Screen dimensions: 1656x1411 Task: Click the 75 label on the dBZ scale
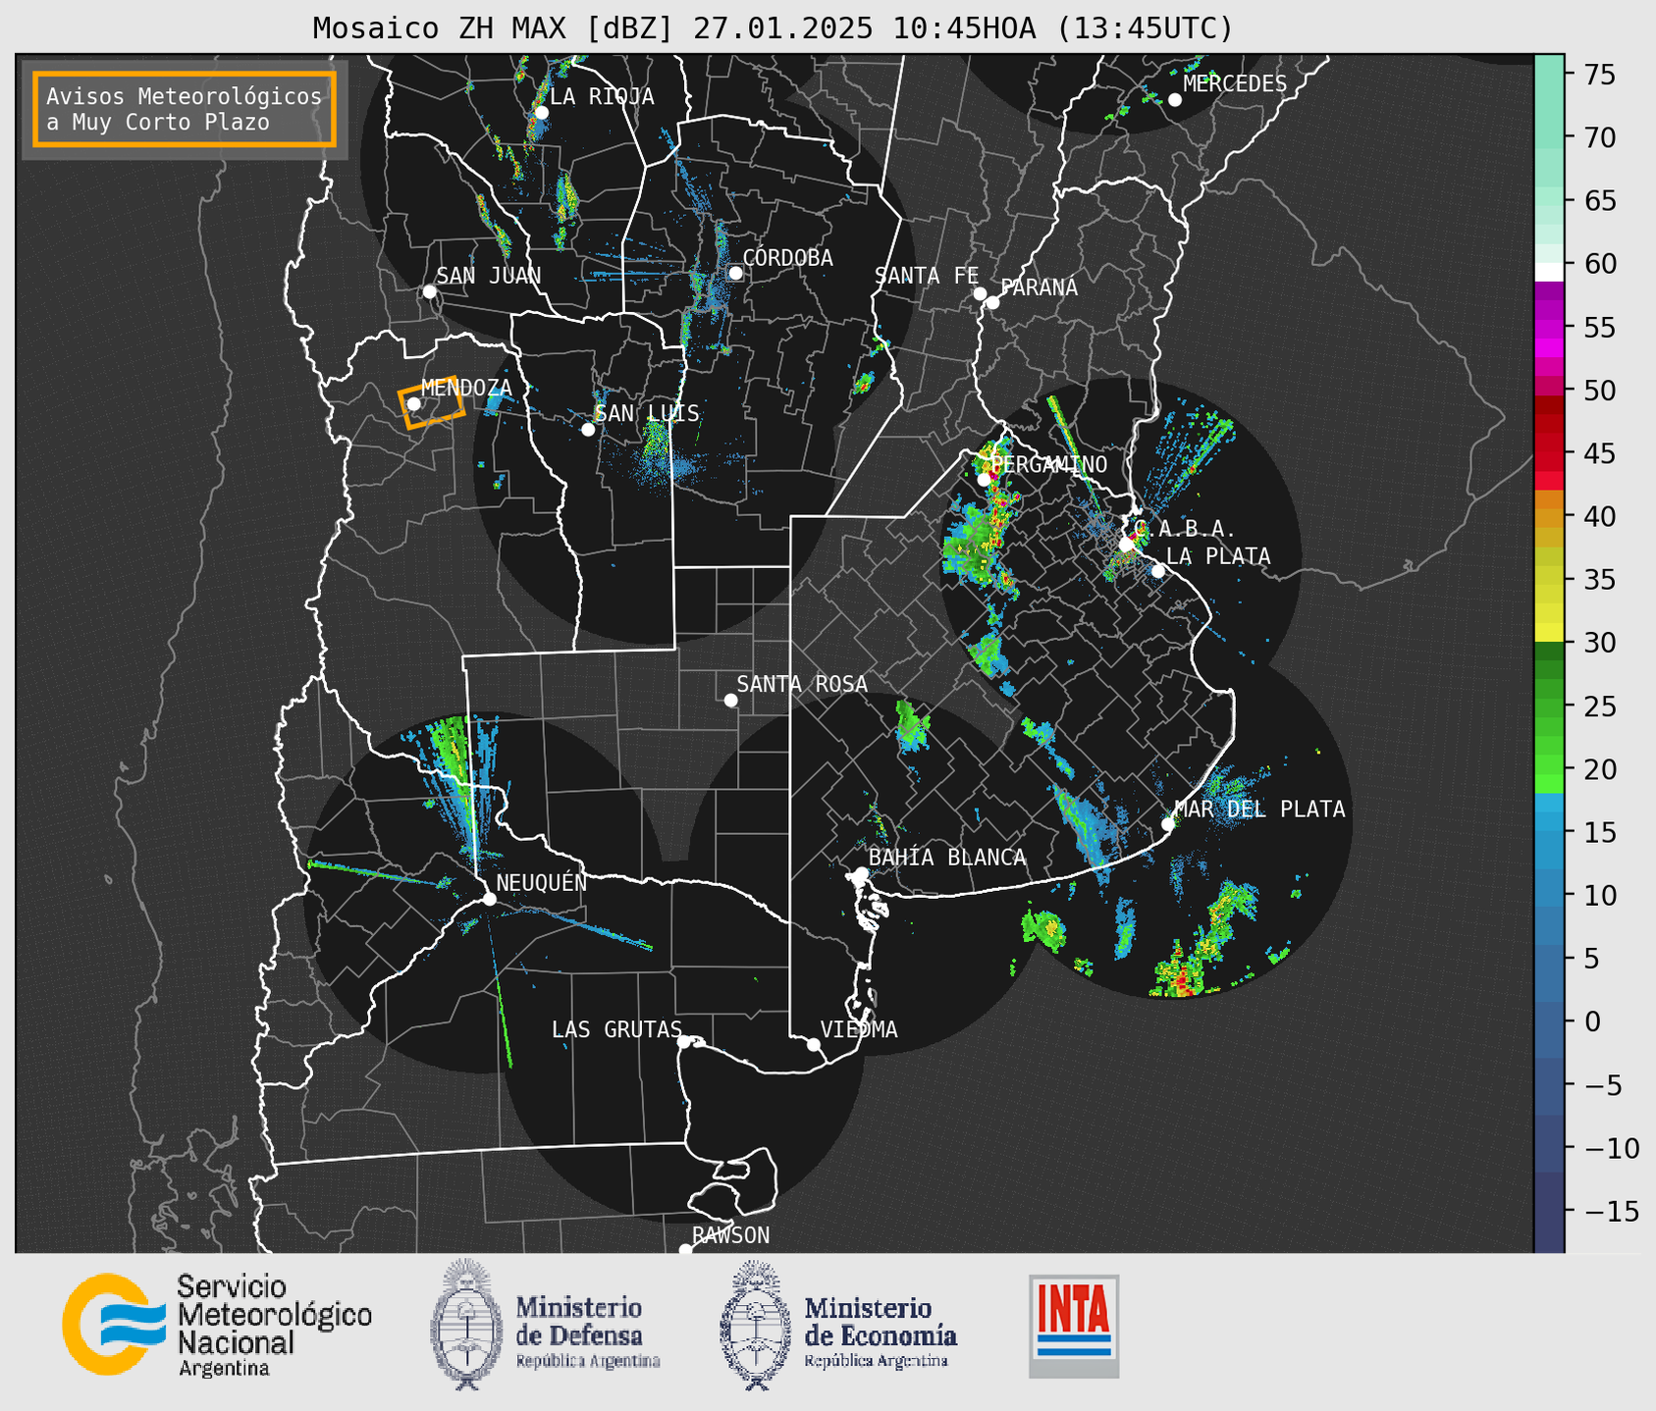coord(1600,75)
